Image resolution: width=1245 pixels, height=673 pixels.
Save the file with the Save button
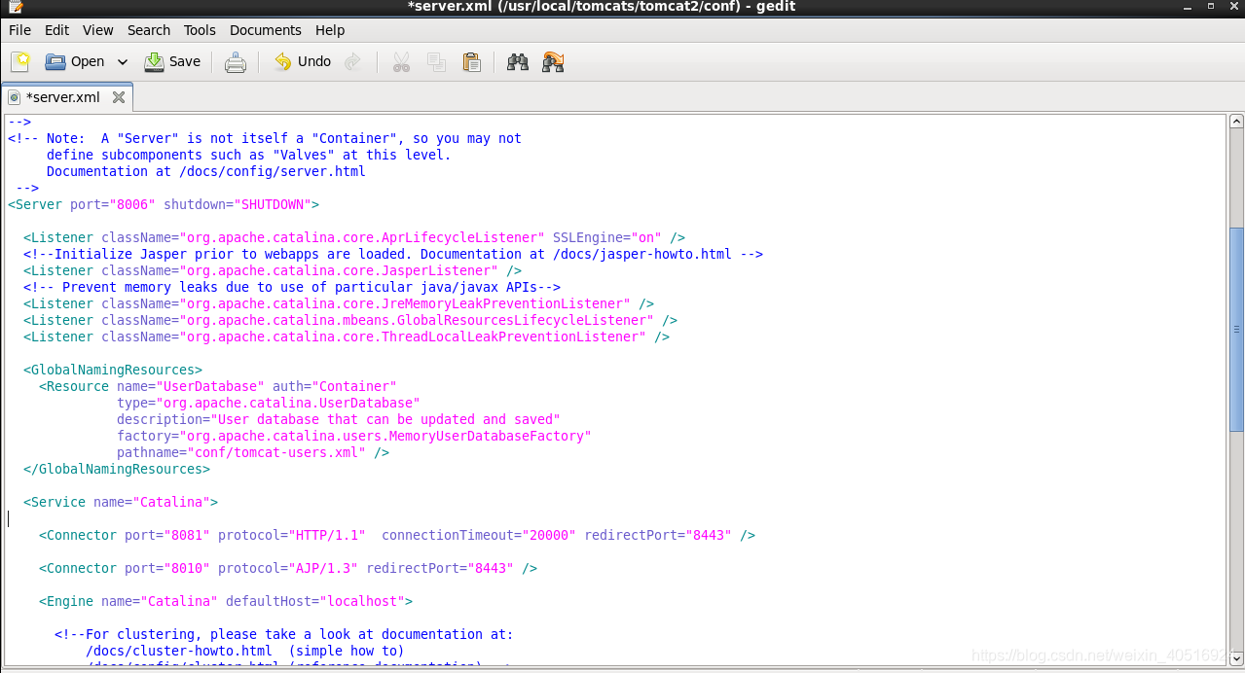coord(172,61)
